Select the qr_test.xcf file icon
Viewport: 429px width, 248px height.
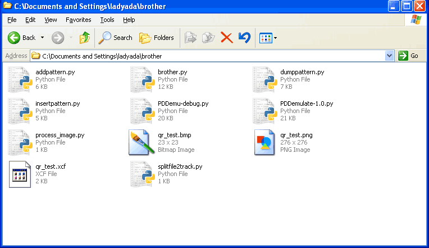(19, 174)
